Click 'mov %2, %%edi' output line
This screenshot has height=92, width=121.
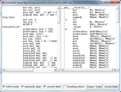[89, 10]
